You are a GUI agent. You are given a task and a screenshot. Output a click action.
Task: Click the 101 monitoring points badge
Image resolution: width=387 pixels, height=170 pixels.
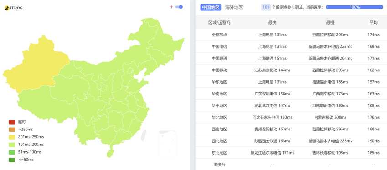tap(266, 7)
